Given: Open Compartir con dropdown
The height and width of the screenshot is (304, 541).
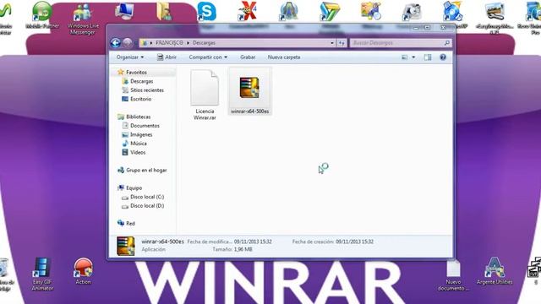Looking at the screenshot, I should click(208, 57).
